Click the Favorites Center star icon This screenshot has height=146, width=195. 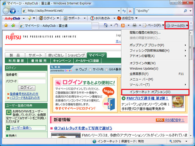click(6, 25)
